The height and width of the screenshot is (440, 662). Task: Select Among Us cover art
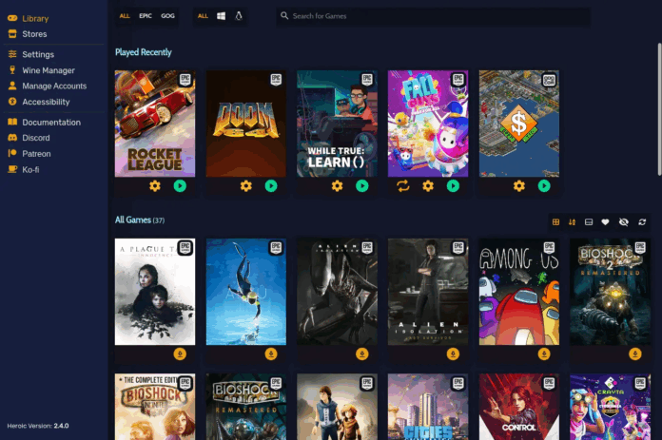pyautogui.click(x=519, y=292)
